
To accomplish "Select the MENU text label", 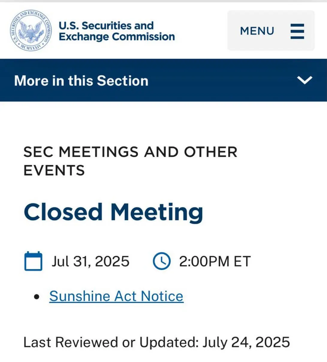I will (257, 31).
